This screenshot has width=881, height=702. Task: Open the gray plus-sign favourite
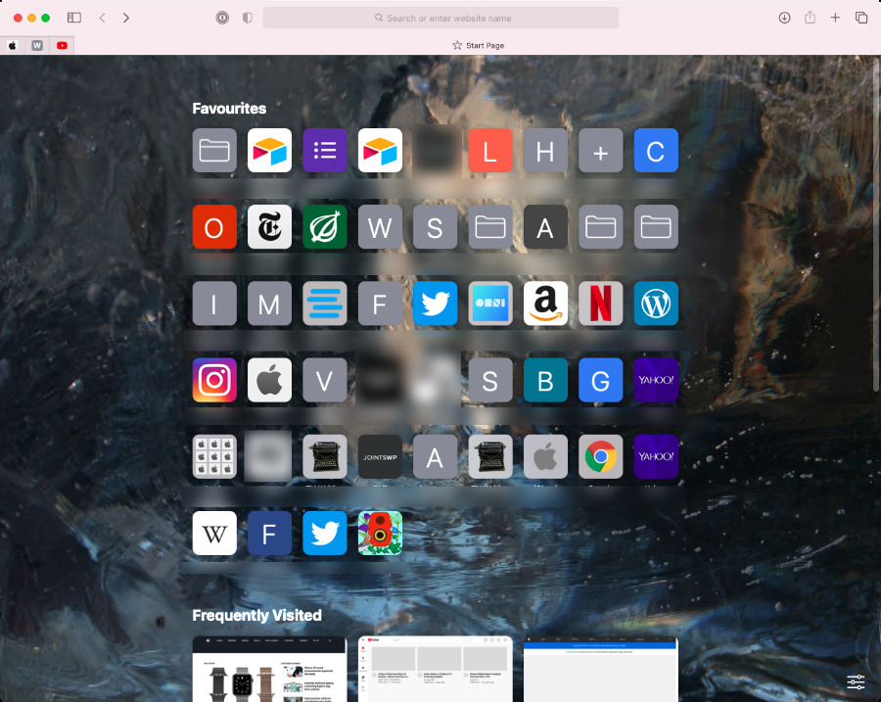click(601, 151)
